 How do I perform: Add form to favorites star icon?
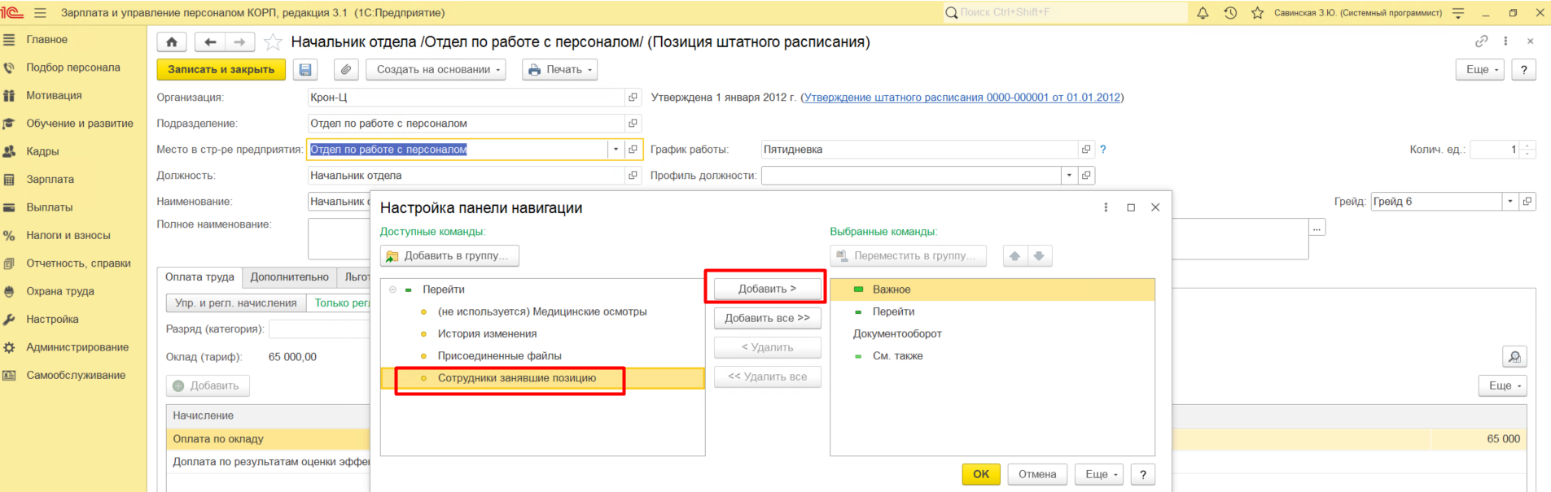click(274, 42)
